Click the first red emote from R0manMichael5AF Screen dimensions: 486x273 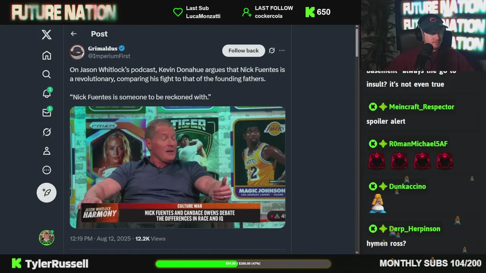tap(377, 161)
